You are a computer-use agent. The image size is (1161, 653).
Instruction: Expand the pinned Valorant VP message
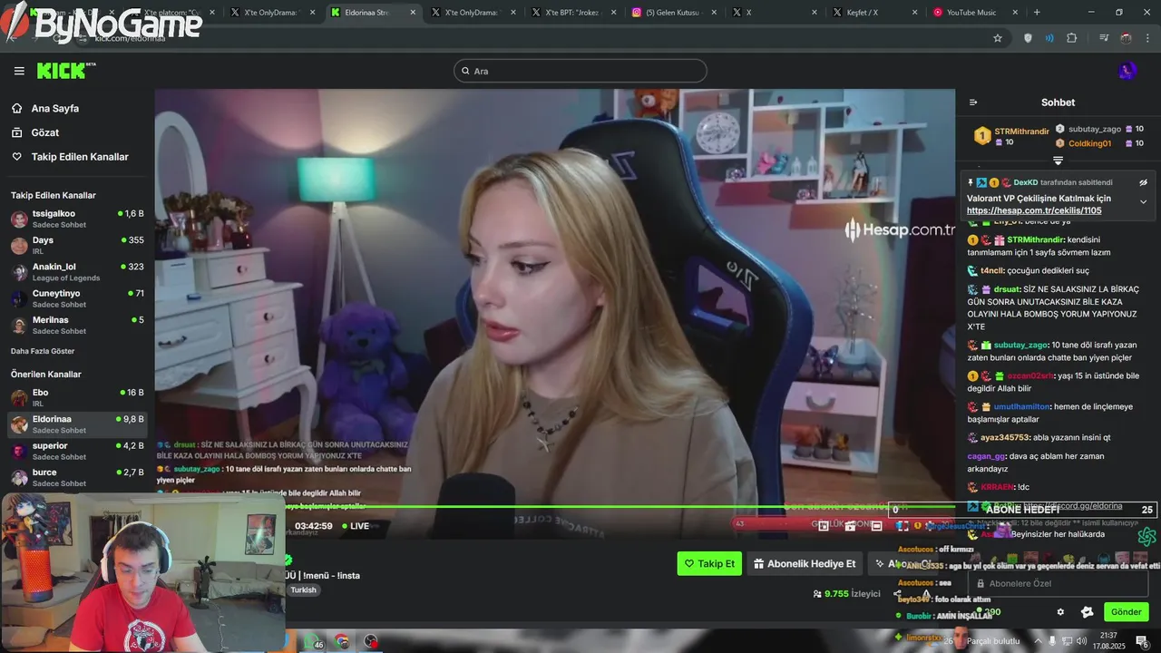[x=1143, y=202]
